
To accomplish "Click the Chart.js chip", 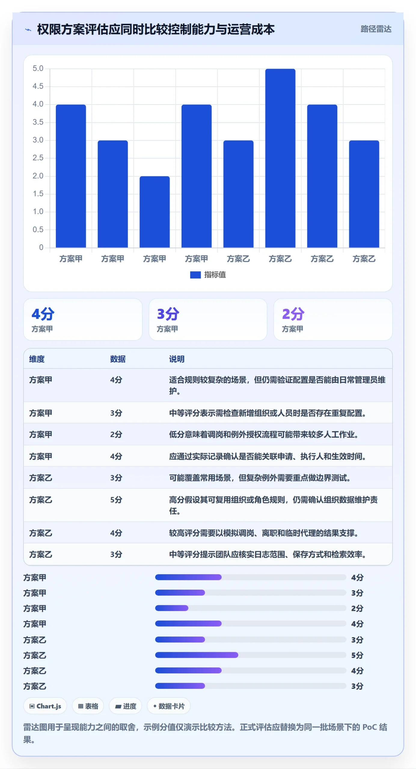I will click(45, 706).
